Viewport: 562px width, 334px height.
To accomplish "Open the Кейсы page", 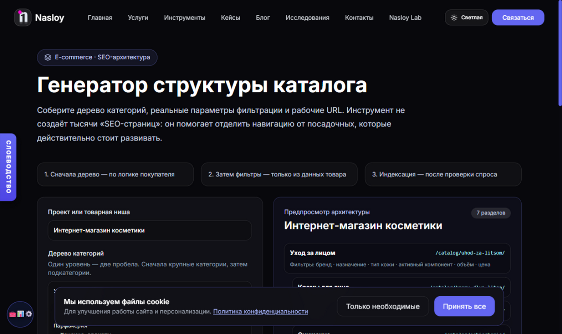I will pos(231,18).
